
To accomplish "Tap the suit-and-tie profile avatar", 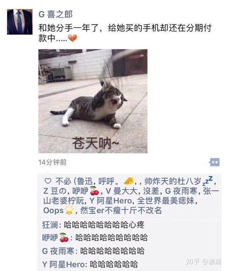I will [x=20, y=22].
